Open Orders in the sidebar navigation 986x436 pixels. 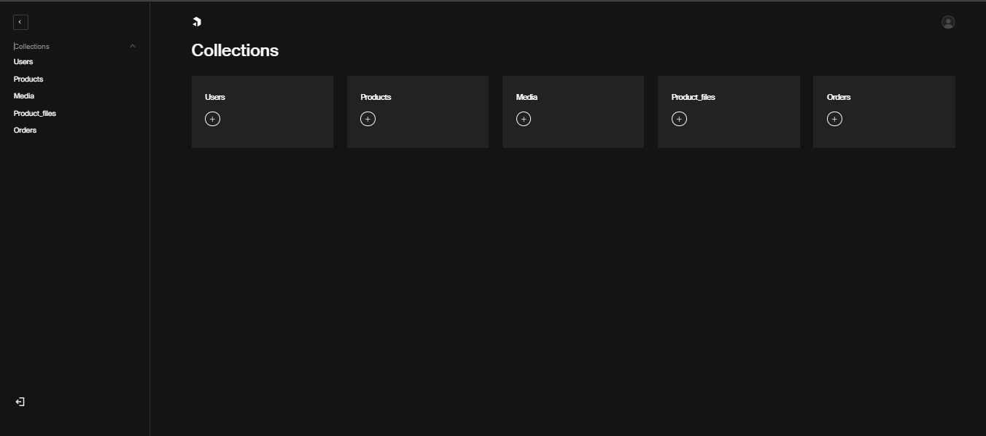pos(25,131)
